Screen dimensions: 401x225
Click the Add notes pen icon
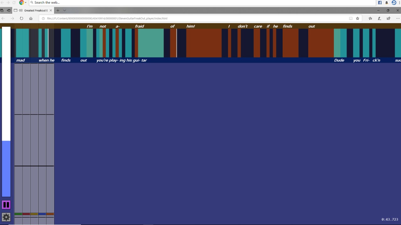point(379,18)
